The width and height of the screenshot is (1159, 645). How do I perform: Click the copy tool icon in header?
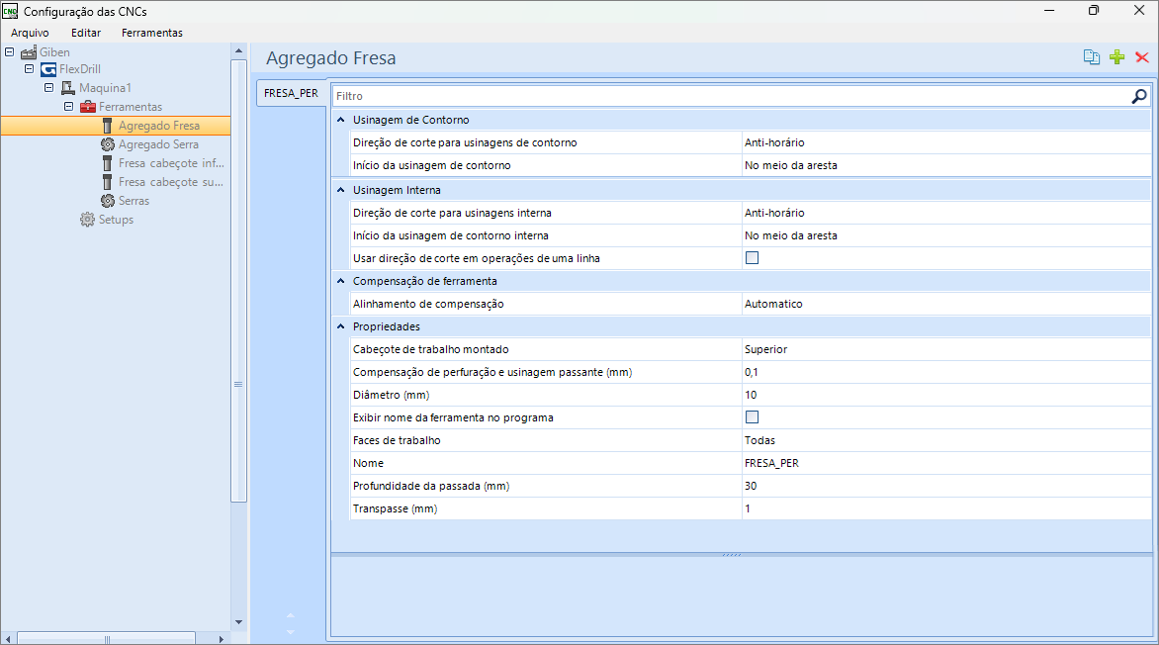click(1092, 57)
